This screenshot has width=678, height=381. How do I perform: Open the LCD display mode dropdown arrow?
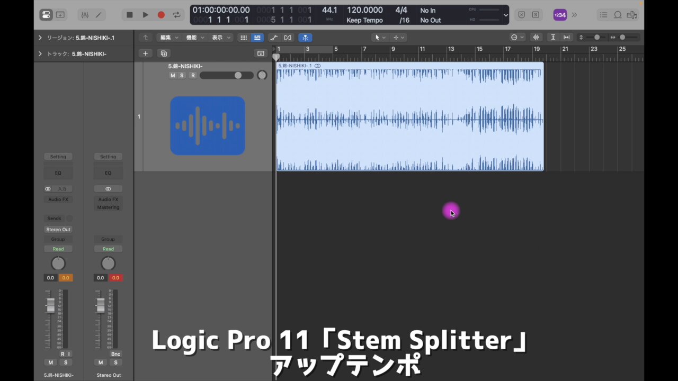point(506,15)
